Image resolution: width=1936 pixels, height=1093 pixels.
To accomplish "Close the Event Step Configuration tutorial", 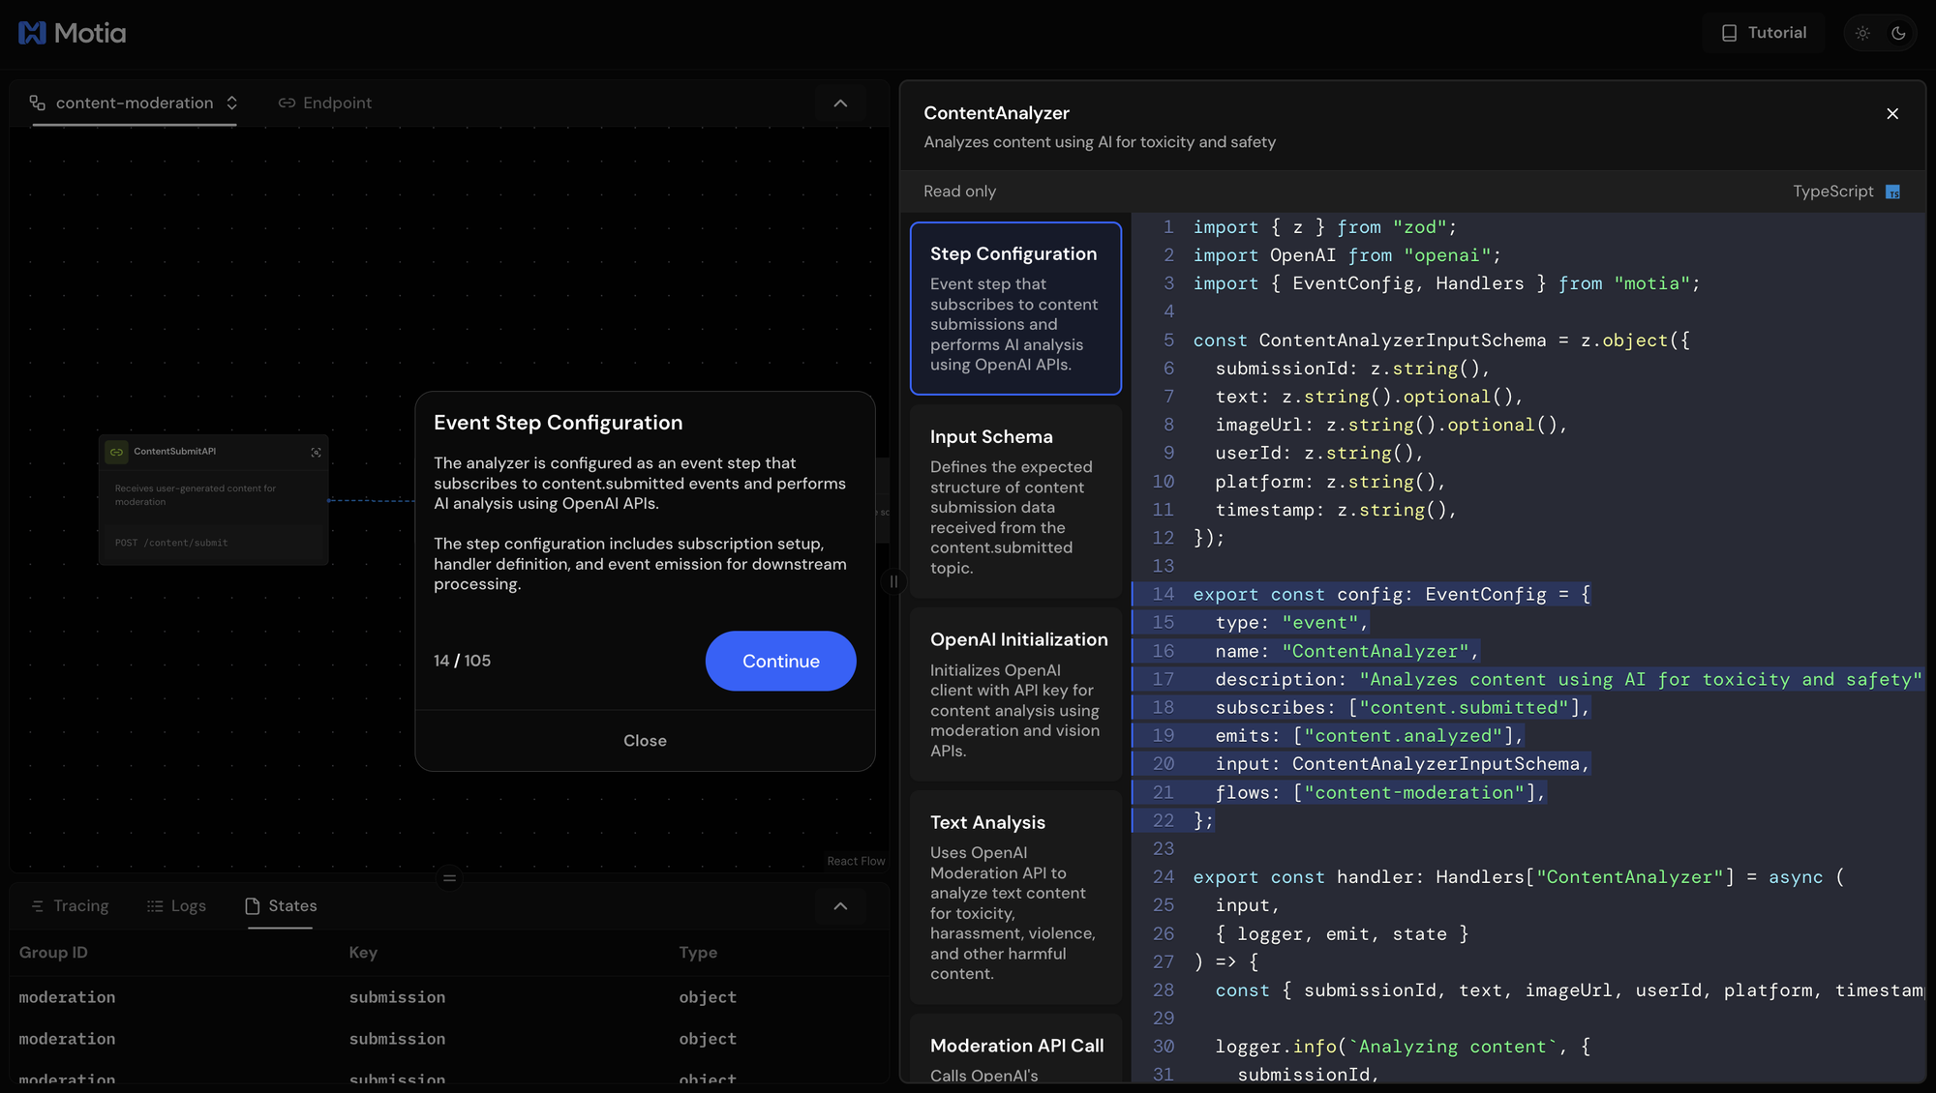I will pyautogui.click(x=645, y=741).
